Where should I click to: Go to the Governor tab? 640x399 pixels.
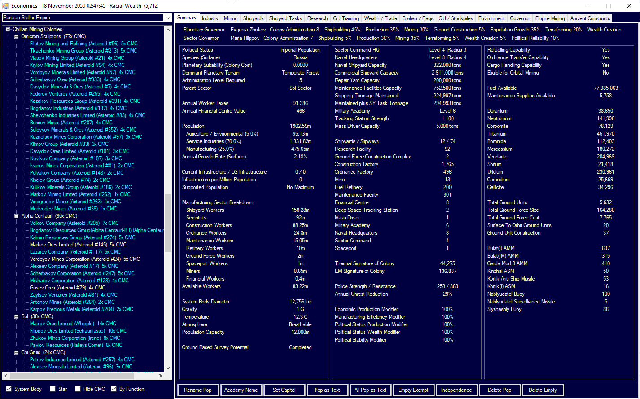(x=520, y=18)
